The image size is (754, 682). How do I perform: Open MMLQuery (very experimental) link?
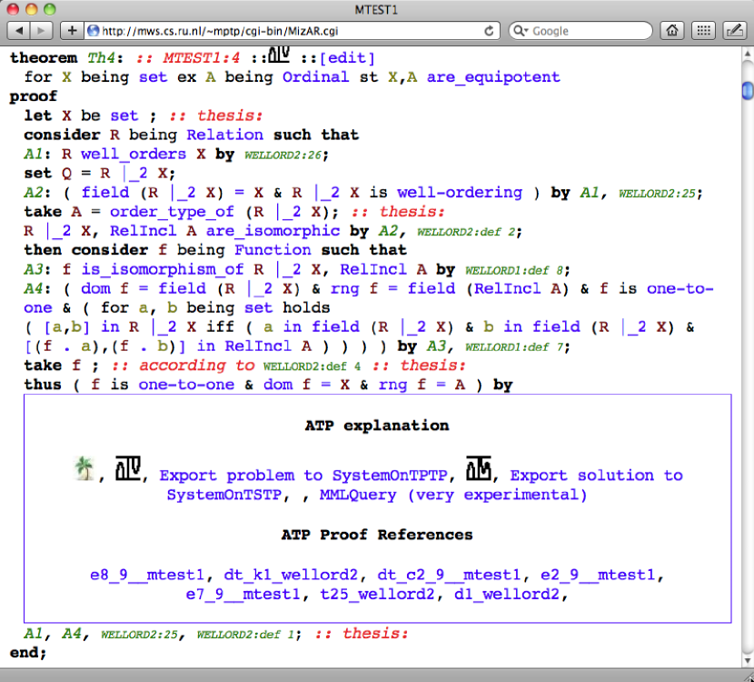pyautogui.click(x=453, y=495)
